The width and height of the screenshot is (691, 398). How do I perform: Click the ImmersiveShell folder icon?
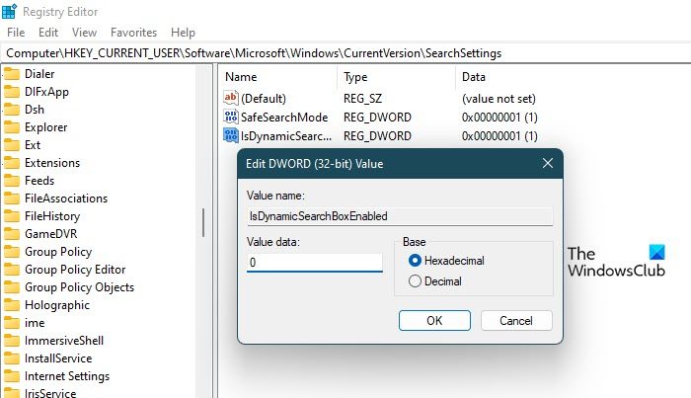coord(12,341)
